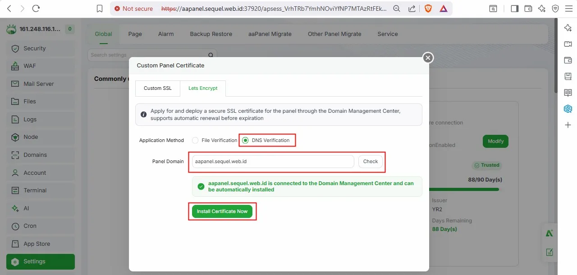
Task: Click the plus icon in the browser sidebar
Action: (x=568, y=125)
